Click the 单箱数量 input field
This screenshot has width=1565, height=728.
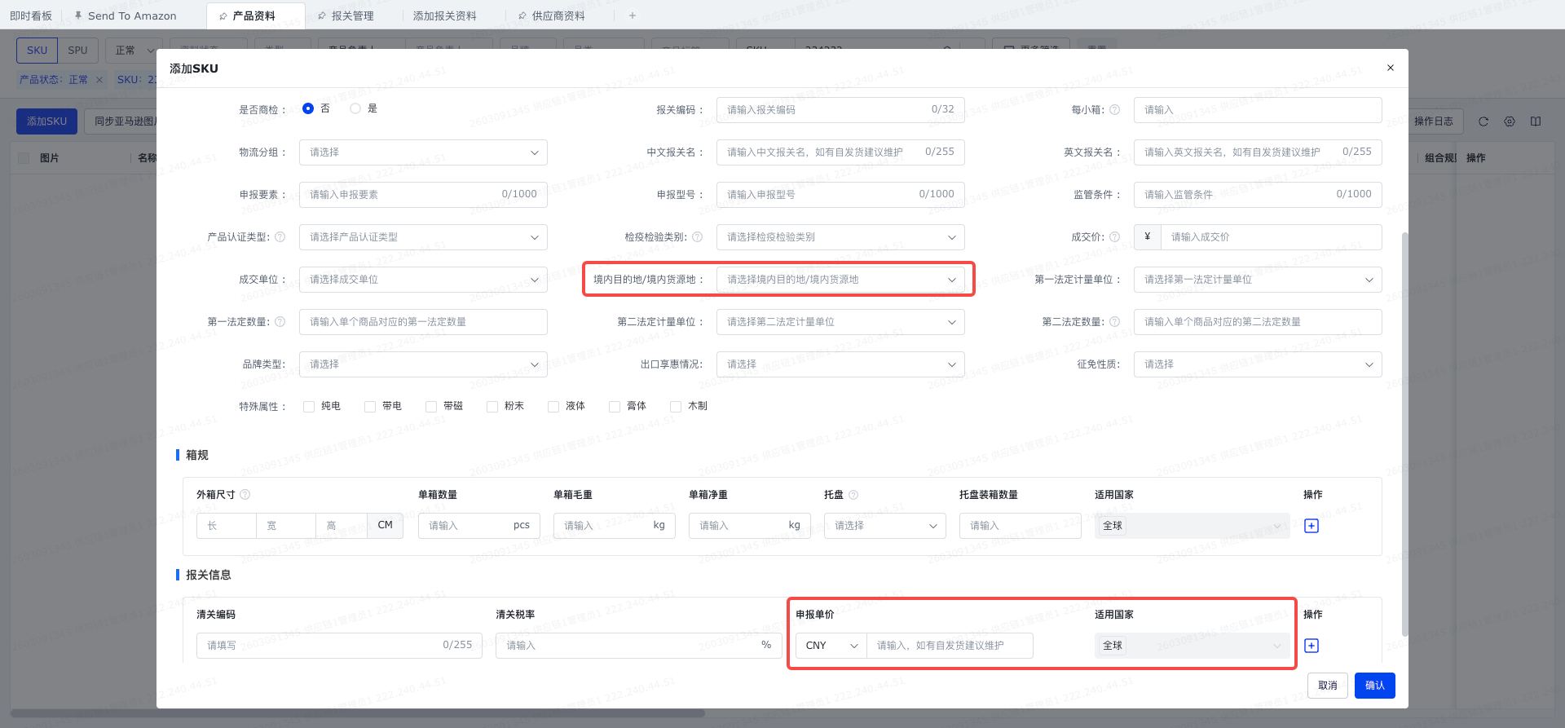coord(479,526)
